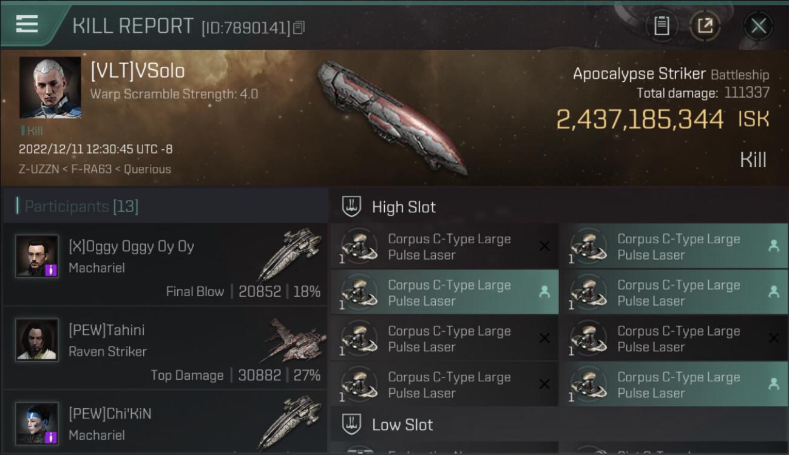
Task: Click the share kill report icon
Action: click(705, 25)
